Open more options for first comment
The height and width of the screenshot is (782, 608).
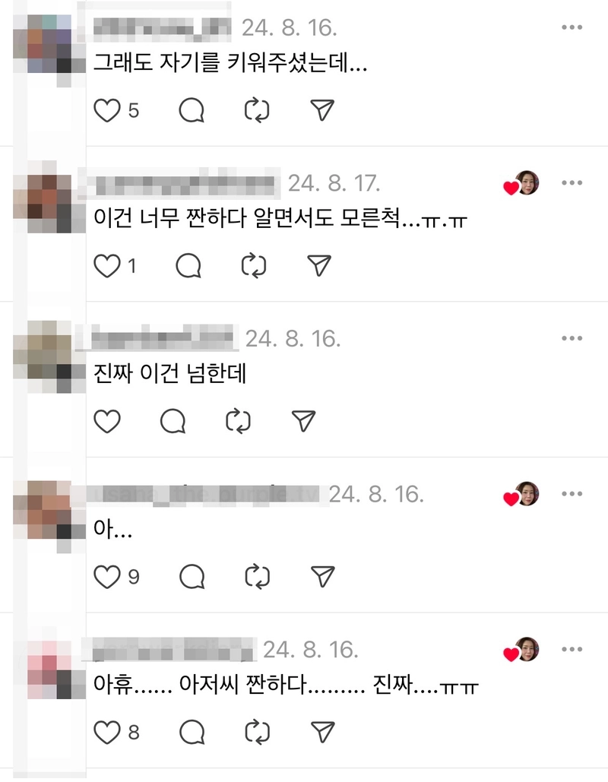(x=572, y=27)
